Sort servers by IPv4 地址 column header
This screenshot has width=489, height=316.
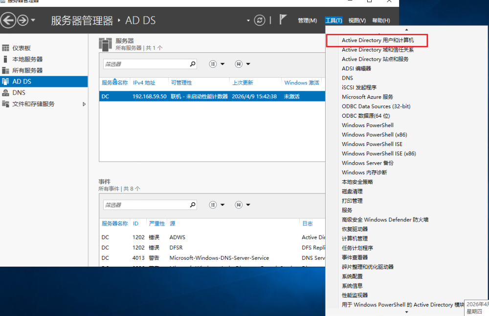coord(144,83)
